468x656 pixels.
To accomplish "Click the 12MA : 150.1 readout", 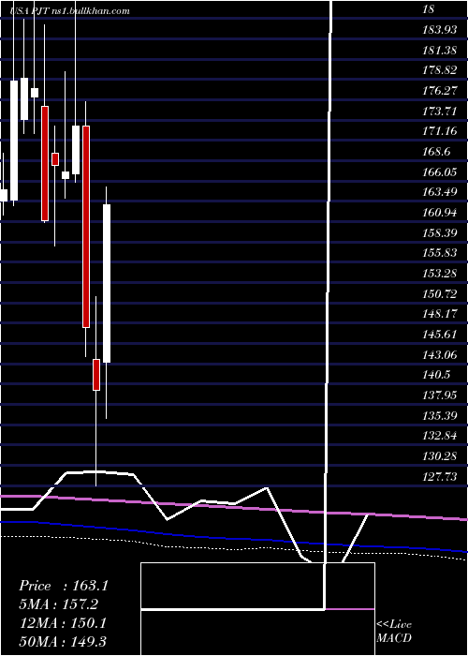I will 63,623.
